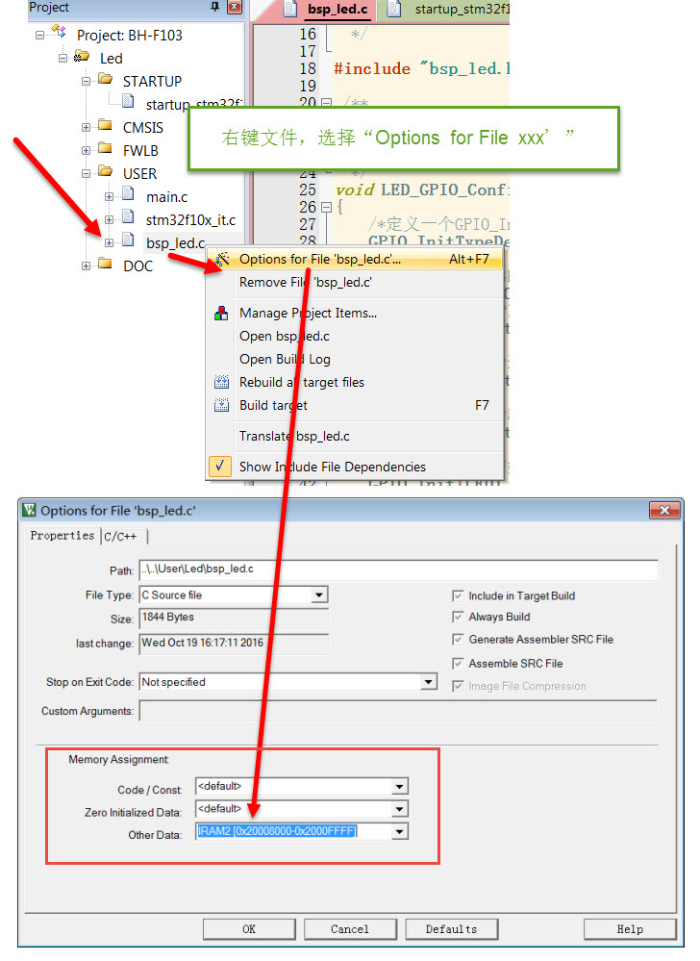Open the Code / Const memory dropdown

399,787
